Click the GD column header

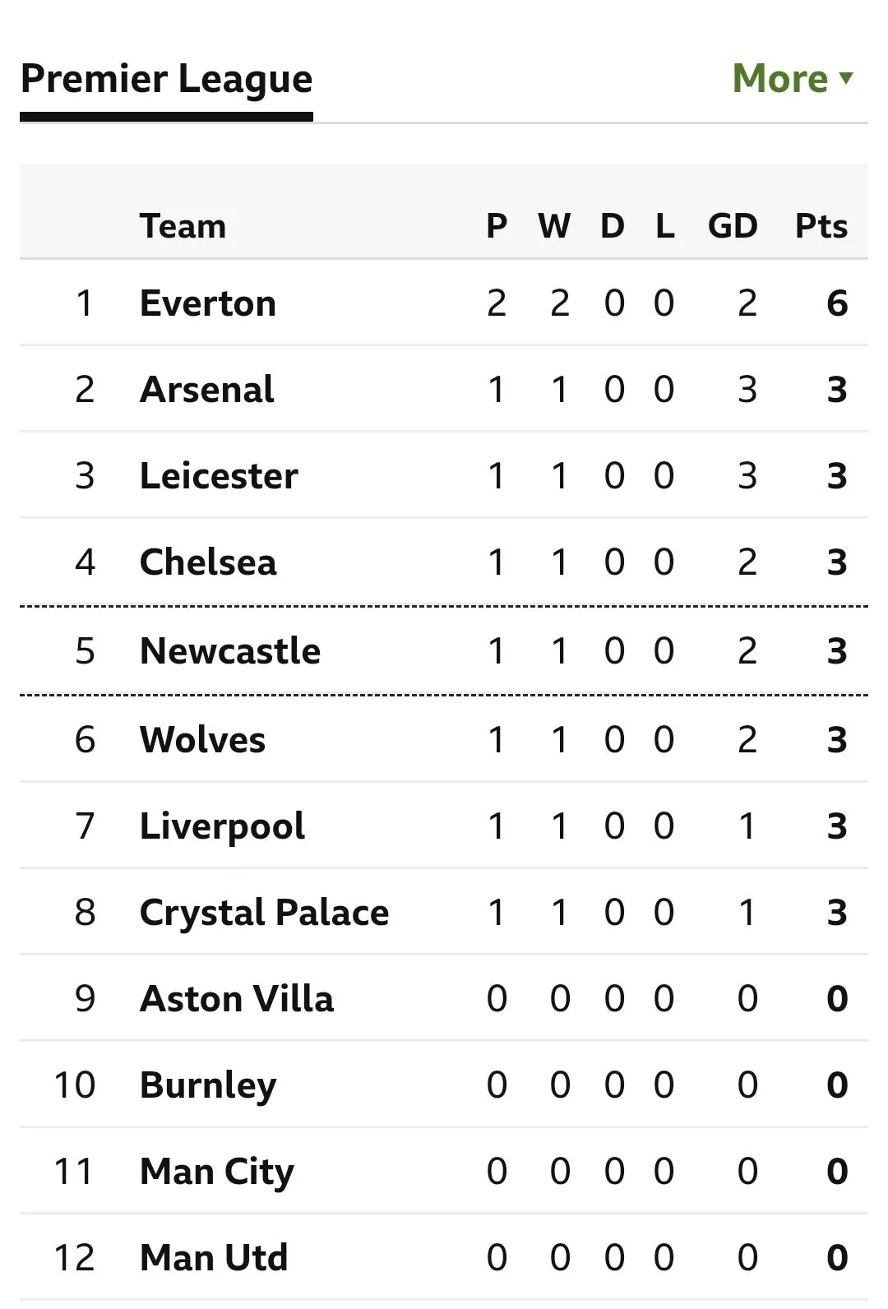pos(732,226)
